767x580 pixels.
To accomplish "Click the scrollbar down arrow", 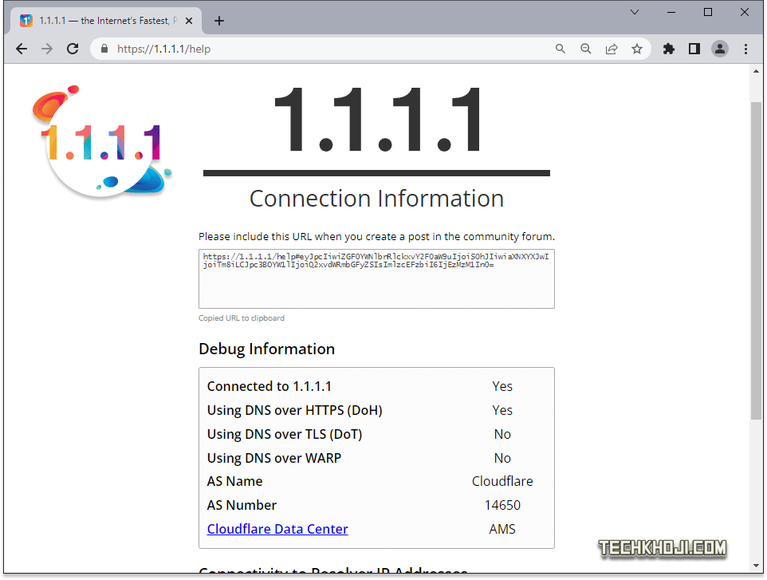I will pyautogui.click(x=757, y=566).
